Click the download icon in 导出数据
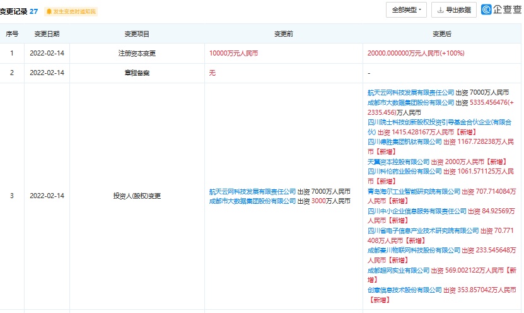Viewport: 524px width, 313px height. [x=440, y=10]
